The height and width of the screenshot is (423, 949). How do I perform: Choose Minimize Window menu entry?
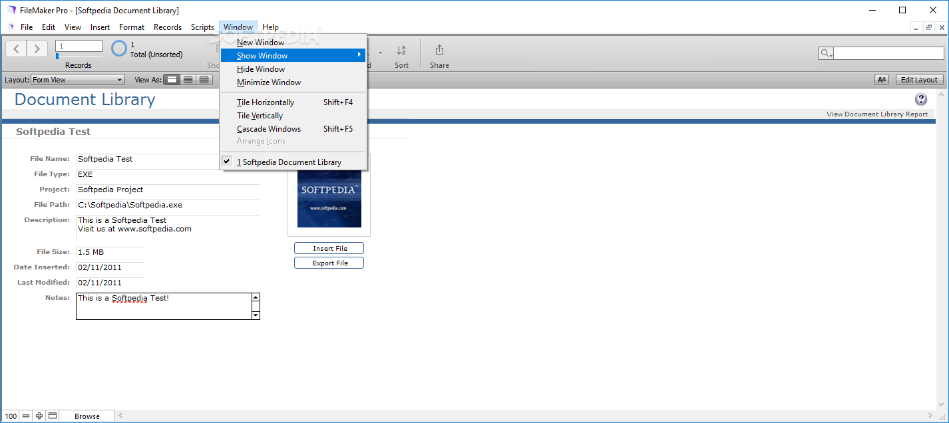click(x=293, y=82)
